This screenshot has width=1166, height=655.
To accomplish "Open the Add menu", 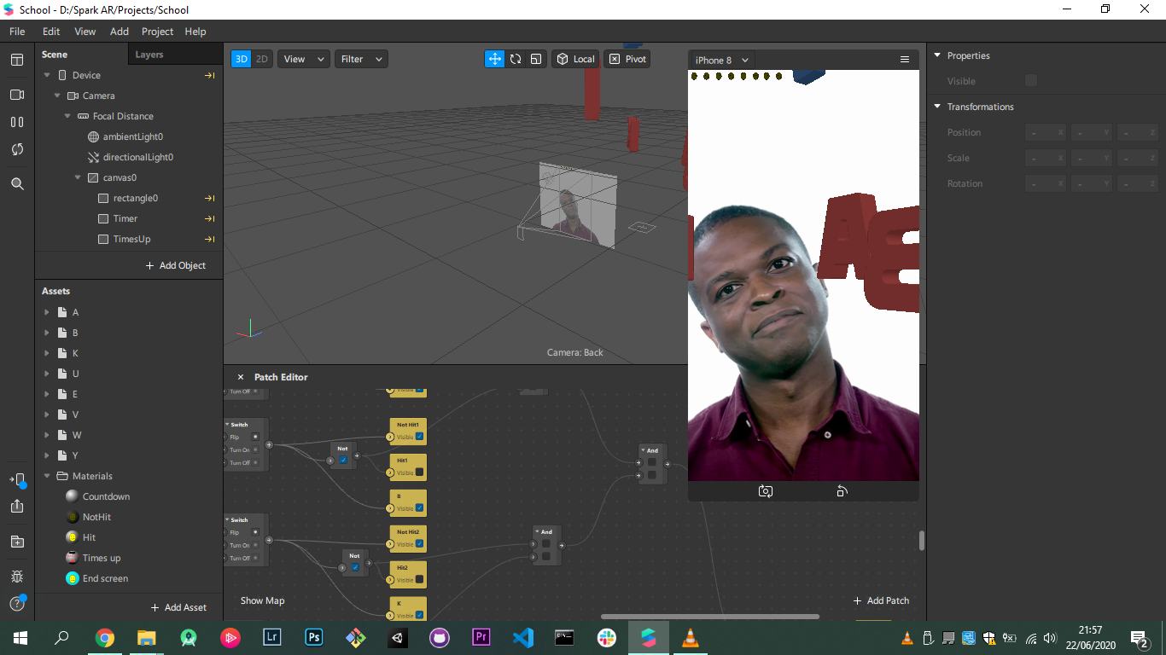I will (x=120, y=32).
